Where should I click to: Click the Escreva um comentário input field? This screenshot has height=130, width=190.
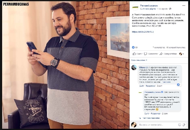click(x=158, y=125)
